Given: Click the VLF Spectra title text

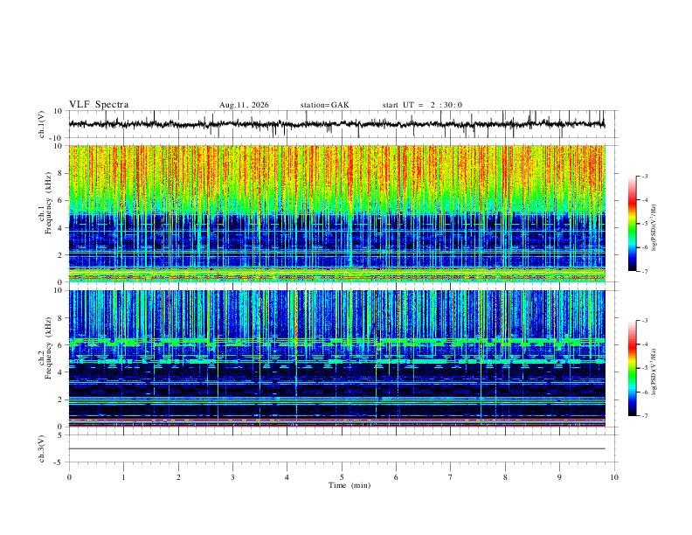Looking at the screenshot, I should point(99,105).
